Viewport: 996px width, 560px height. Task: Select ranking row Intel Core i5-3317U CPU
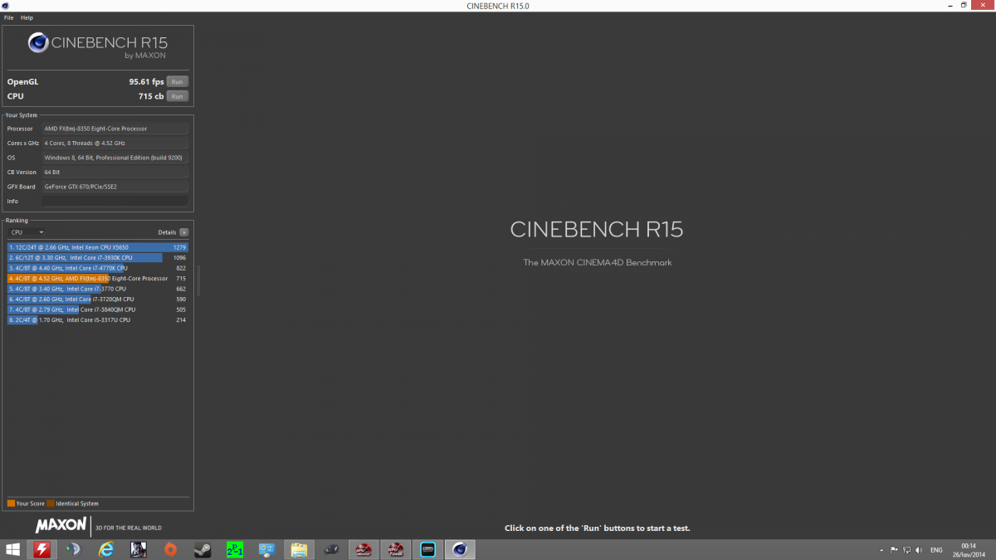coord(98,319)
